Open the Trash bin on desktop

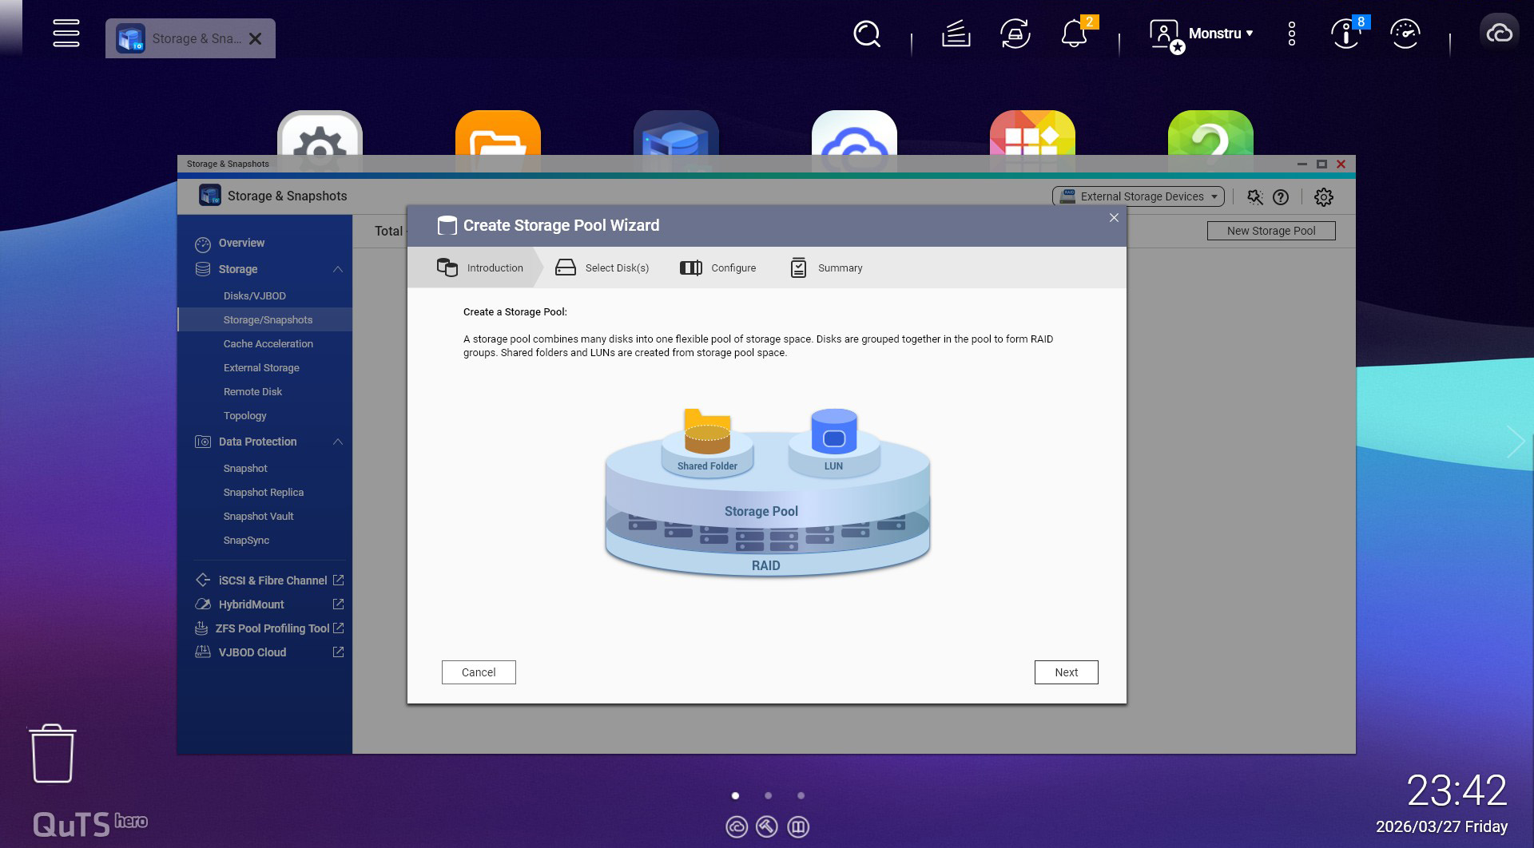point(53,754)
